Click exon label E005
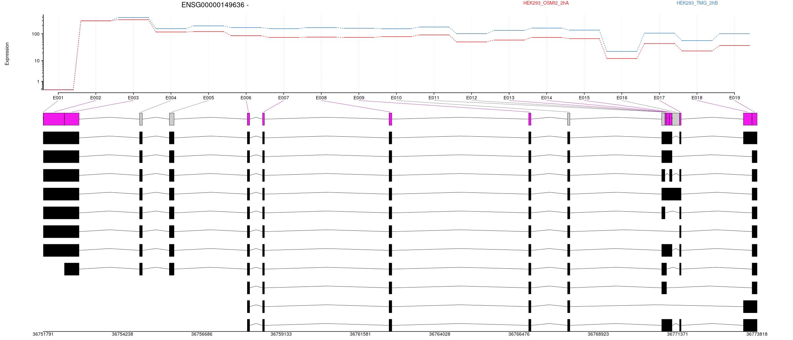Image resolution: width=793 pixels, height=340 pixels. [x=208, y=98]
